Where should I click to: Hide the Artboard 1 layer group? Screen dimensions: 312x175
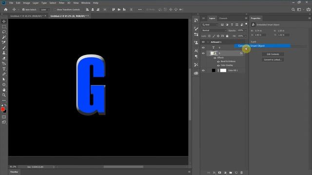[203, 42]
